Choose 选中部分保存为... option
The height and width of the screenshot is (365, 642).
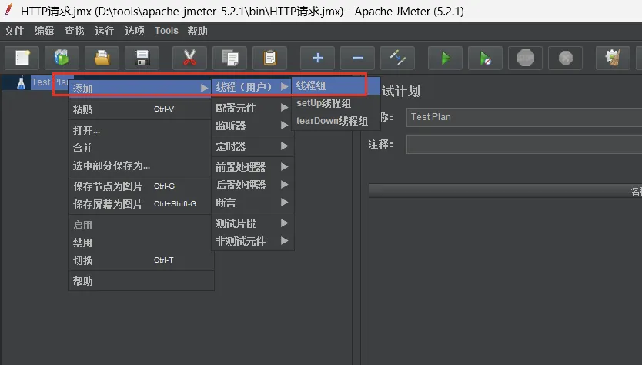pos(140,166)
